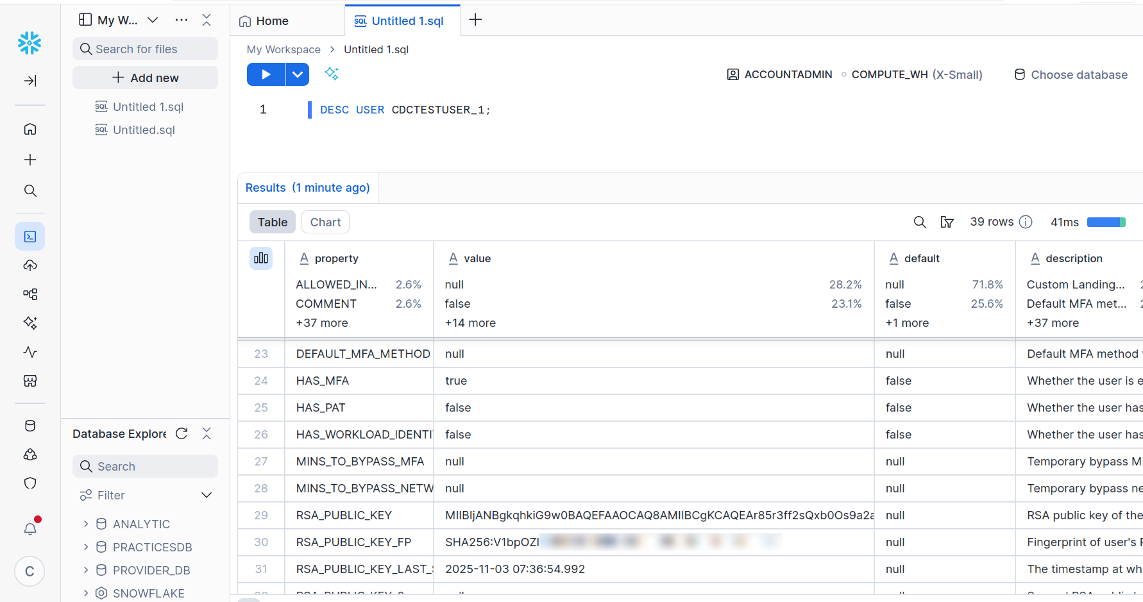Click the results filter icon

947,222
